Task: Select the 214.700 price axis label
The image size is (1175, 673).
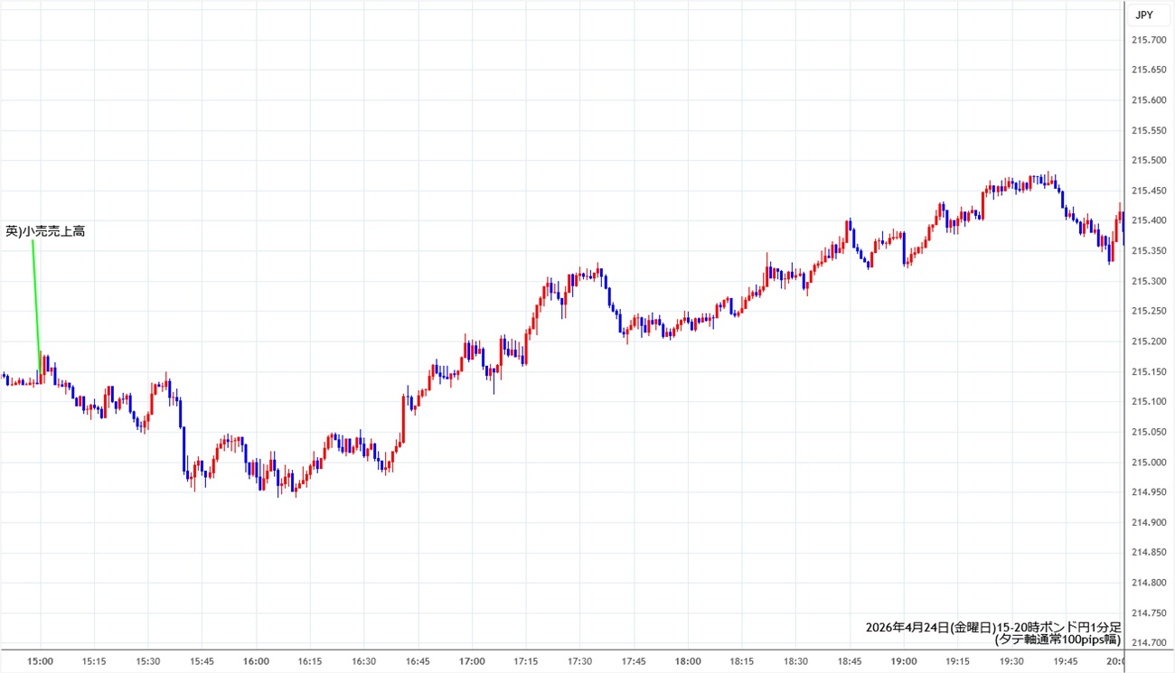Action: (x=1147, y=643)
